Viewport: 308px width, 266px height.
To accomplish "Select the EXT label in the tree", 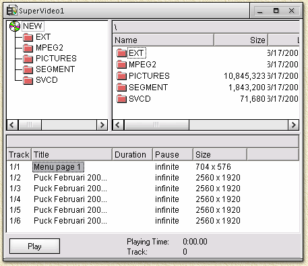I will (x=43, y=37).
